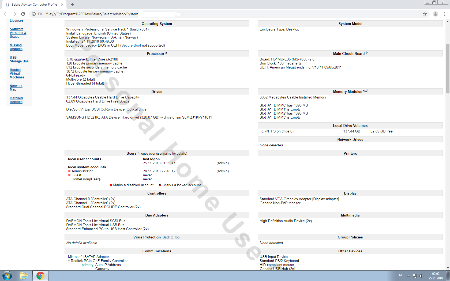Close the Belarc Advisor Computer Profile tab
This screenshot has height=281, width=450.
[62, 5]
